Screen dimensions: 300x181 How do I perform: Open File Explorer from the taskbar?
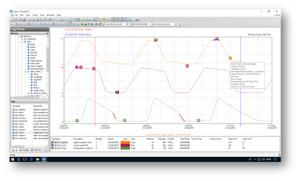tap(38, 159)
